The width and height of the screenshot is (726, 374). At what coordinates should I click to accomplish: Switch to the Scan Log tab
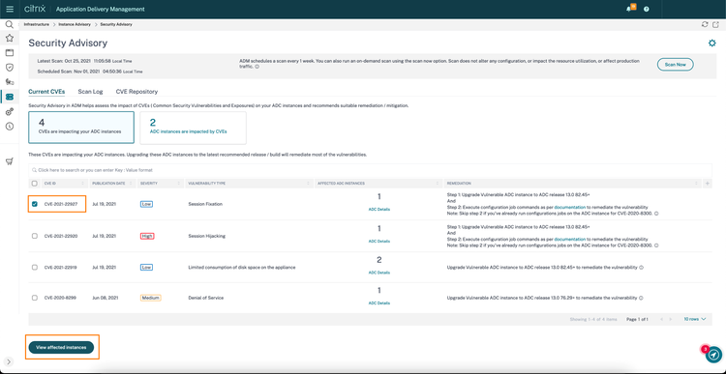tap(90, 92)
